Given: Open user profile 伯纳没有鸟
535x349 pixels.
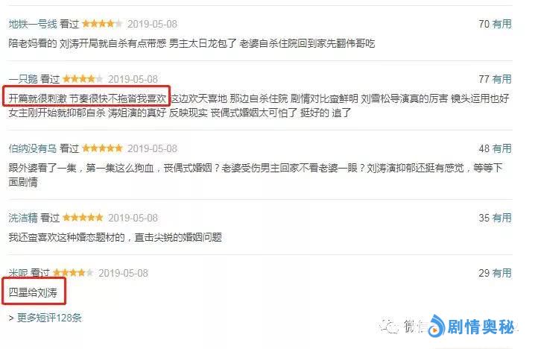Looking at the screenshot, I should 33,148.
